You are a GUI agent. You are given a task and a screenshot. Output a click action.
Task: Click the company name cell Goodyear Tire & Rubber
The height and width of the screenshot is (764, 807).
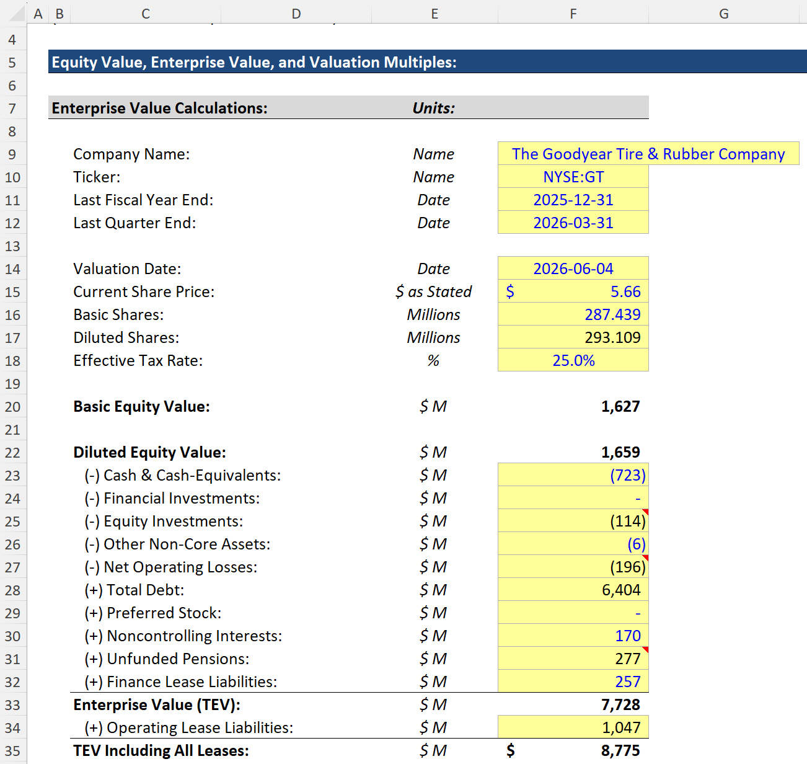648,154
